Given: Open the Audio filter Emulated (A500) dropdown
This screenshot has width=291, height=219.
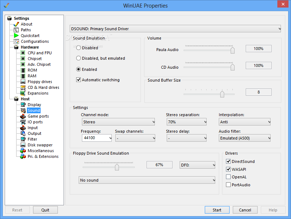Looking at the screenshot, I should pyautogui.click(x=244, y=138).
